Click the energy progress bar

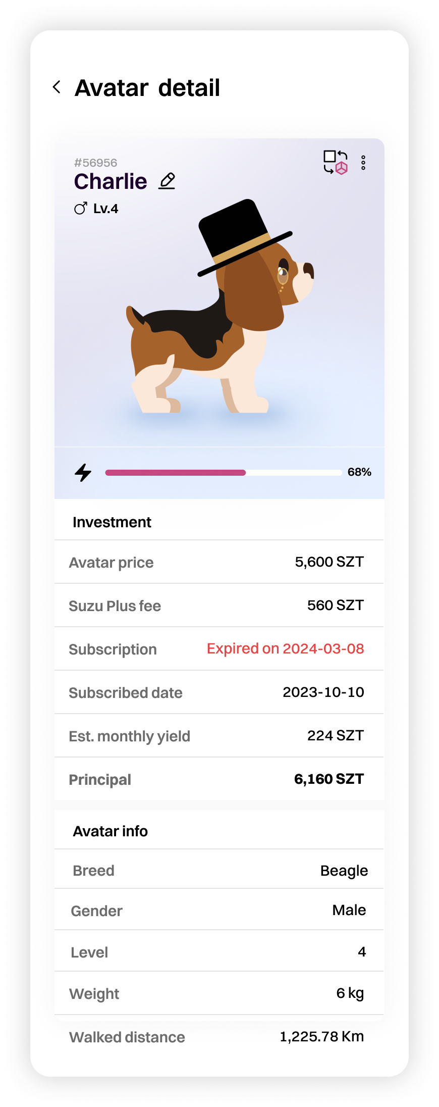point(223,473)
